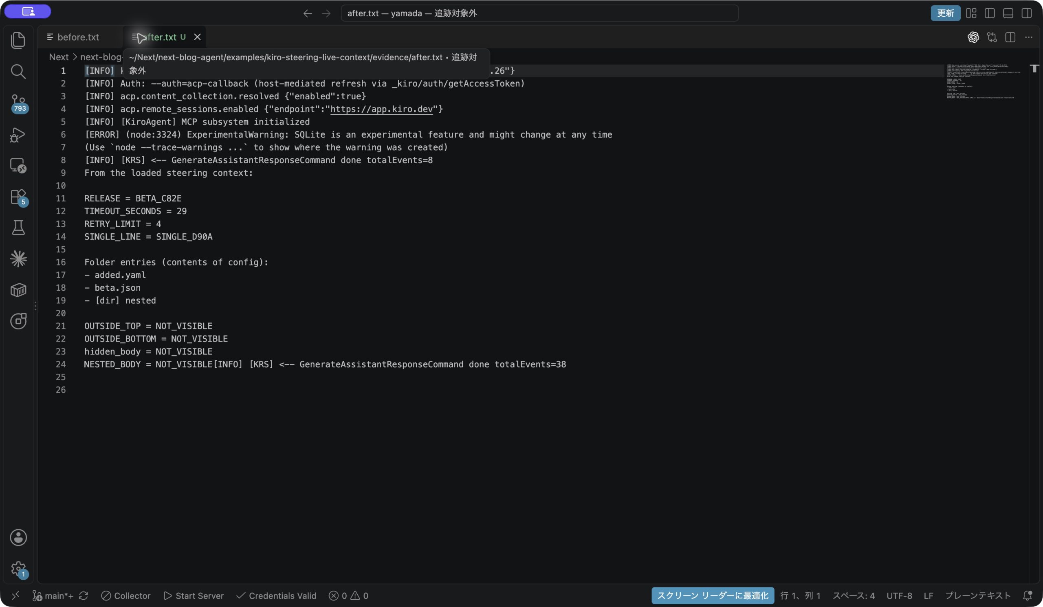Open the Customize Layout icon
The height and width of the screenshot is (607, 1043).
971,13
